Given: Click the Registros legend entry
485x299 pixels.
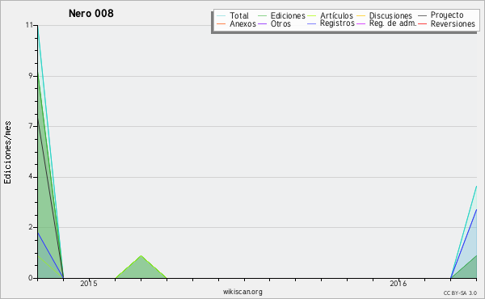Looking at the screenshot, I should click(x=337, y=23).
